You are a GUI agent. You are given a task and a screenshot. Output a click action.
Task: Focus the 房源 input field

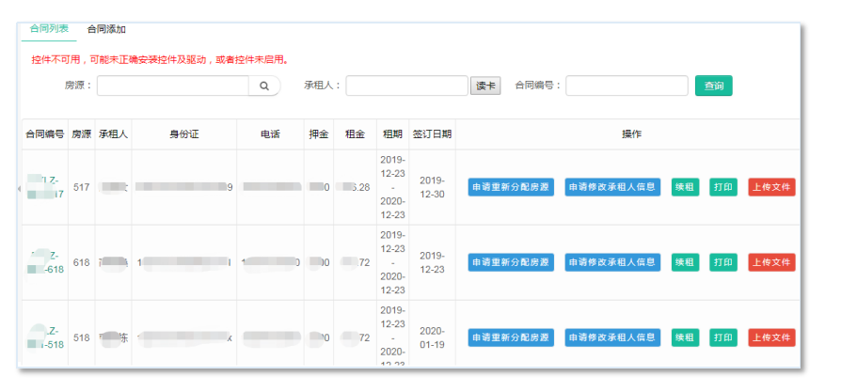(172, 86)
